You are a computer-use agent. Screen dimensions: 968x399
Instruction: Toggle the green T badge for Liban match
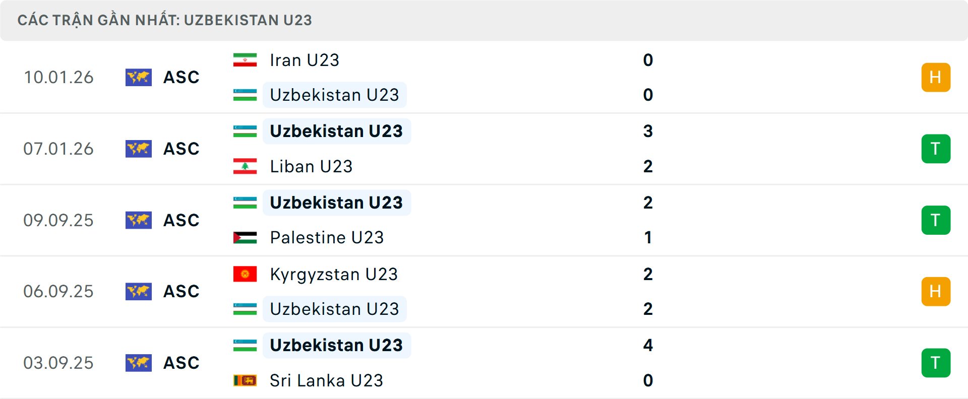coord(936,149)
